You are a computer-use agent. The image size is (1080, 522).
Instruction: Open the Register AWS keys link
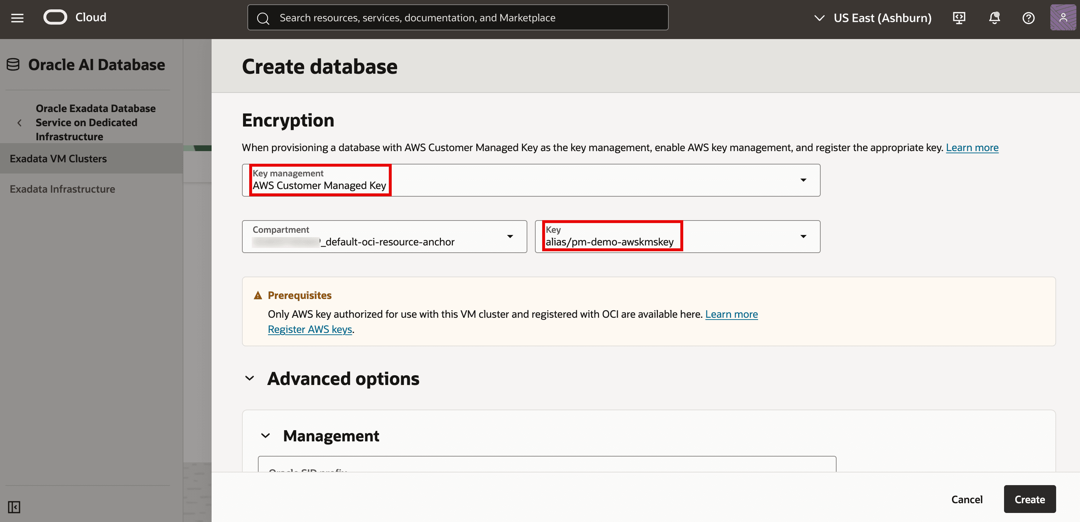click(310, 329)
